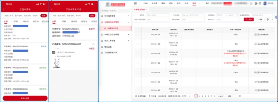The width and height of the screenshot is (278, 102).
Task: Open 全局列设置 gear in table footer
Action: pos(136,96)
